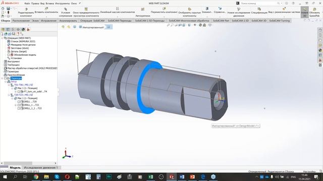Switch to the SolidCAM Turning tab

pyautogui.click(x=279, y=21)
